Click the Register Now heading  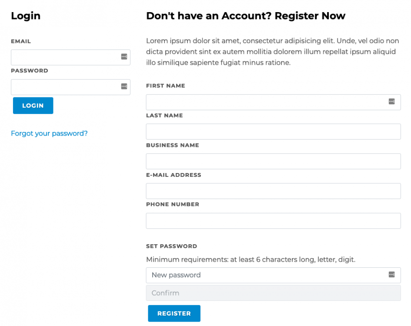[x=246, y=16]
